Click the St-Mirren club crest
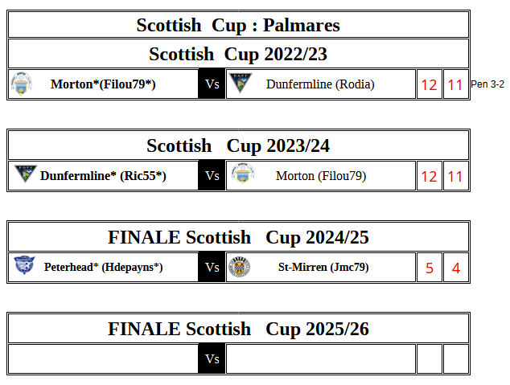The height and width of the screenshot is (385, 510). pos(240,267)
